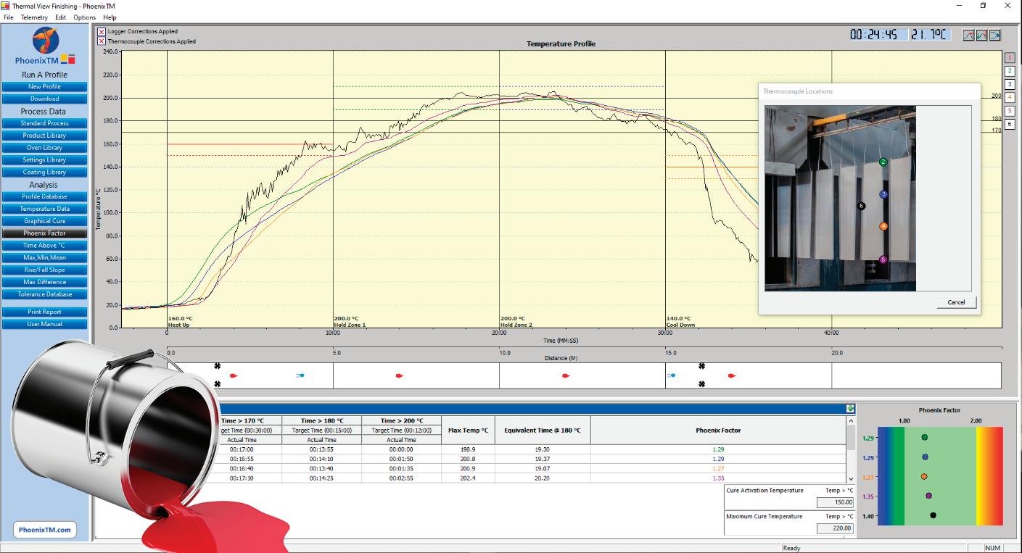Open the Tolerance Database
This screenshot has width=1022, height=553.
click(45, 294)
